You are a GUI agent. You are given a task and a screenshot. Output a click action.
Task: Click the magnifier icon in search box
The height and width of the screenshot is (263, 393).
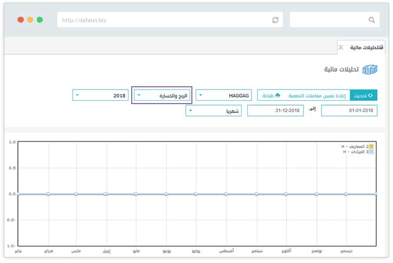[371, 20]
